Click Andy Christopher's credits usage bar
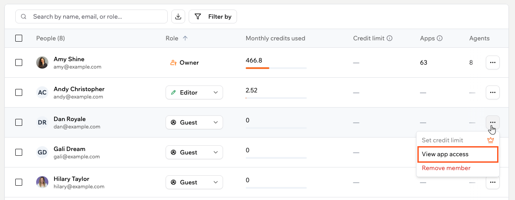The height and width of the screenshot is (200, 515). point(276,98)
